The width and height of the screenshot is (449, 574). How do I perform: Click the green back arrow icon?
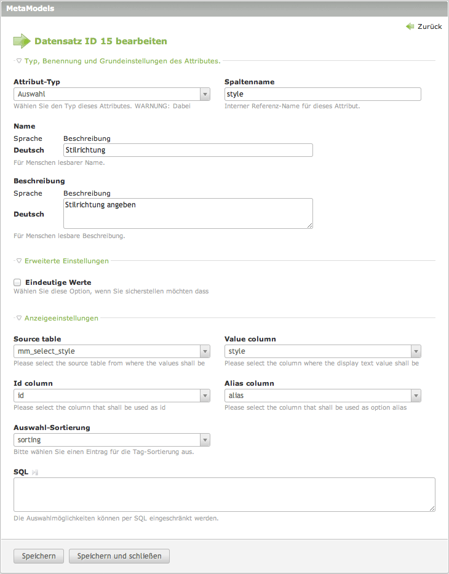pyautogui.click(x=410, y=26)
